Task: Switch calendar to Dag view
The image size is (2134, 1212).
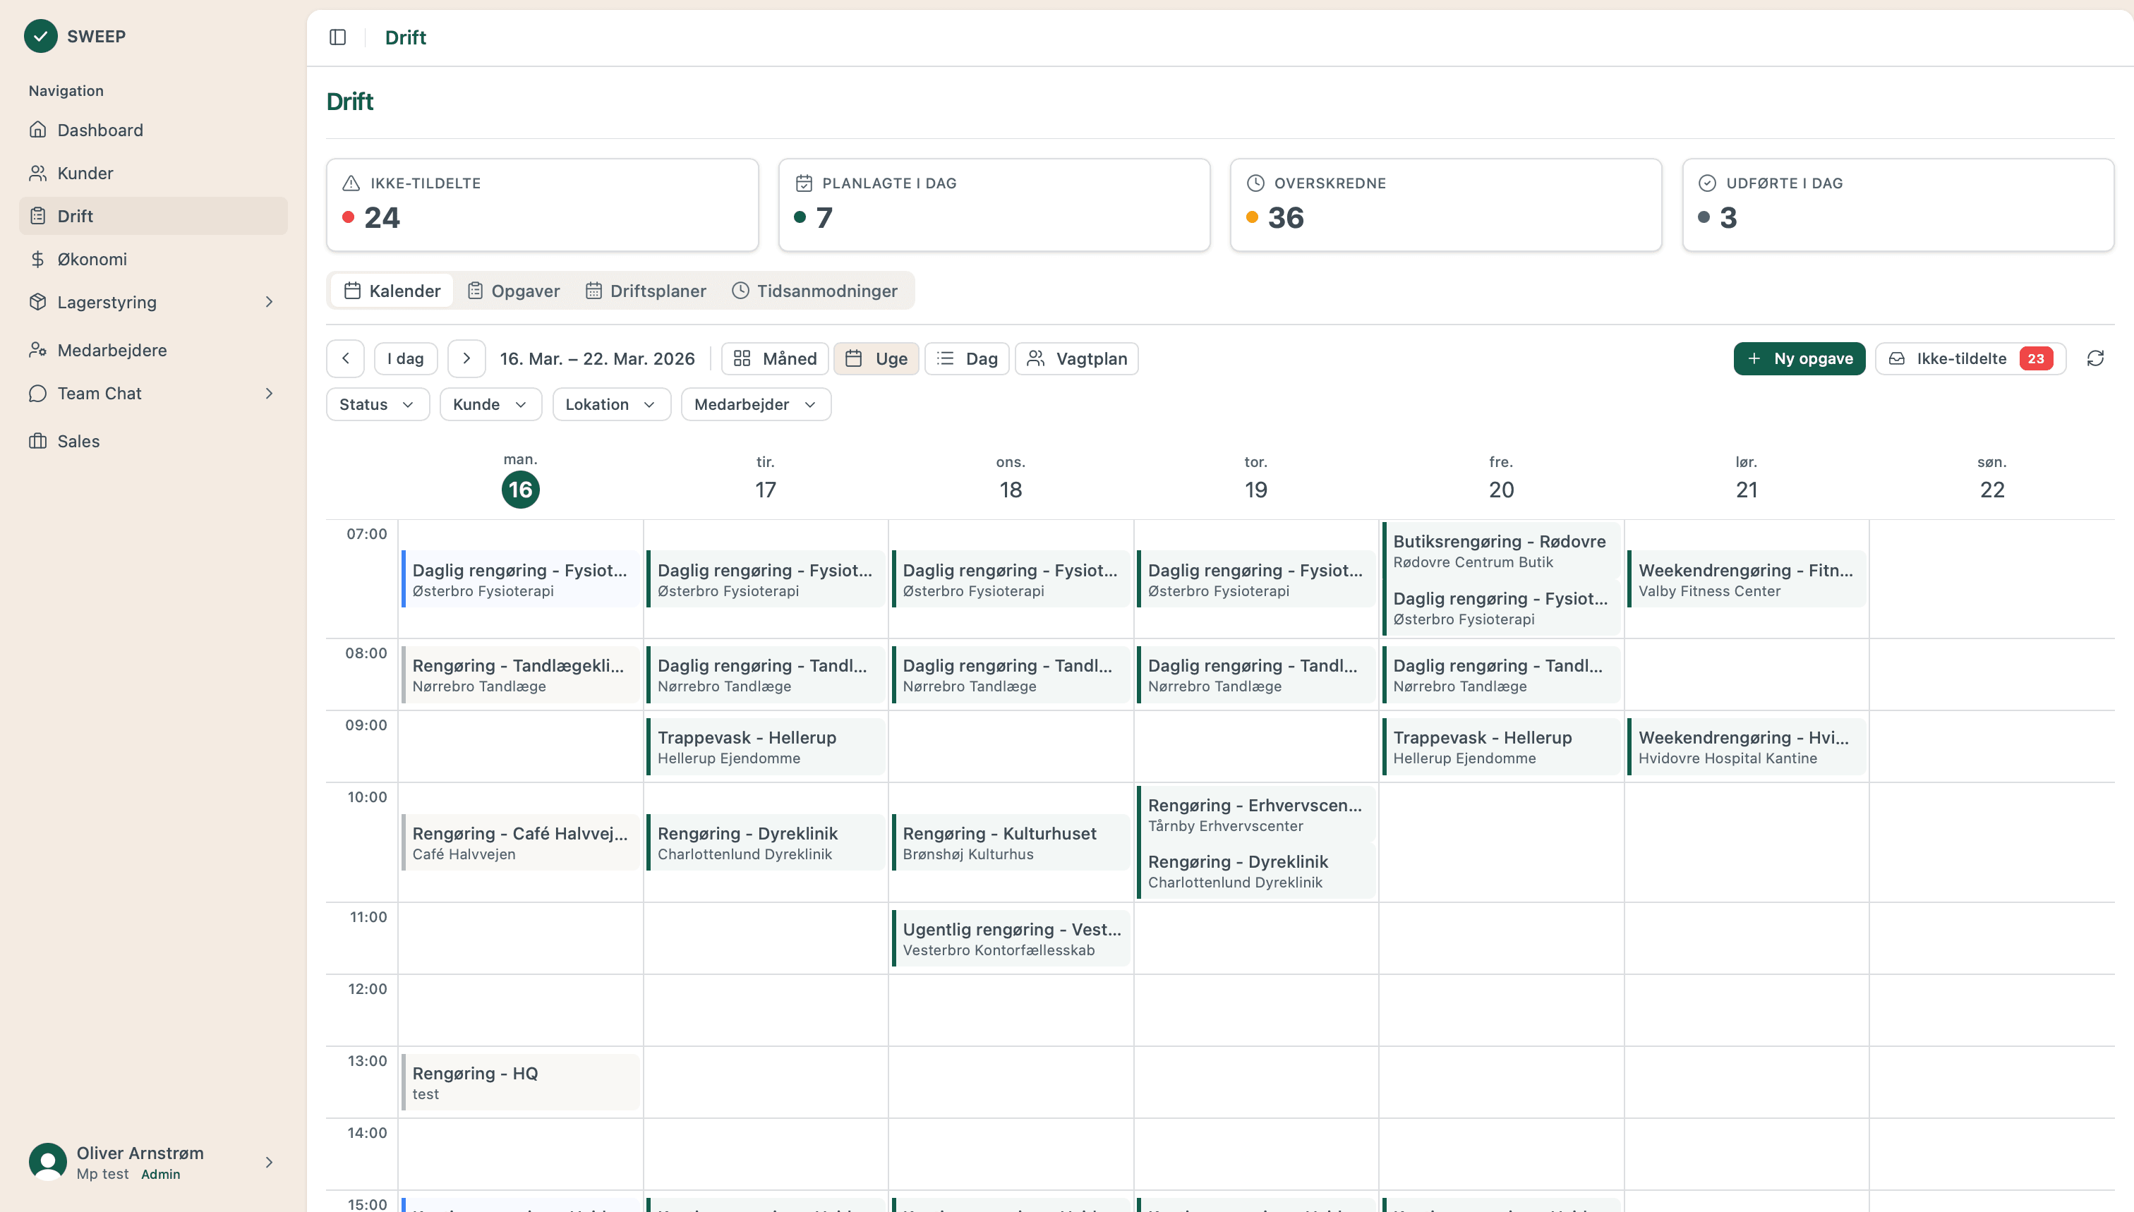Action: point(967,359)
